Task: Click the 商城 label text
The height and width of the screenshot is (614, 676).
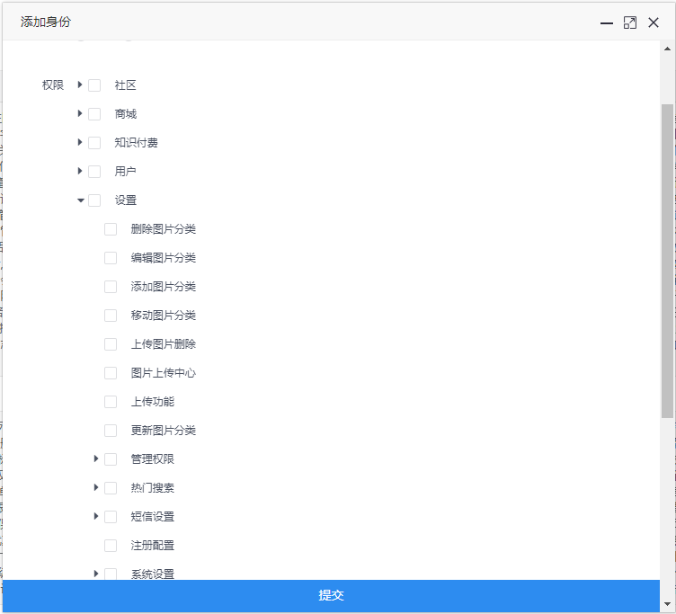Action: coord(126,114)
